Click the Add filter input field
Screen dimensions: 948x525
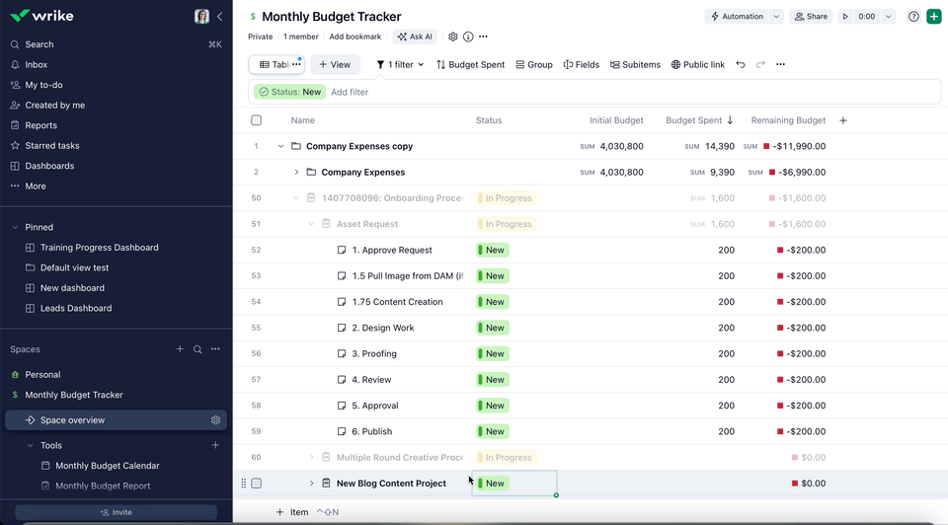click(350, 92)
